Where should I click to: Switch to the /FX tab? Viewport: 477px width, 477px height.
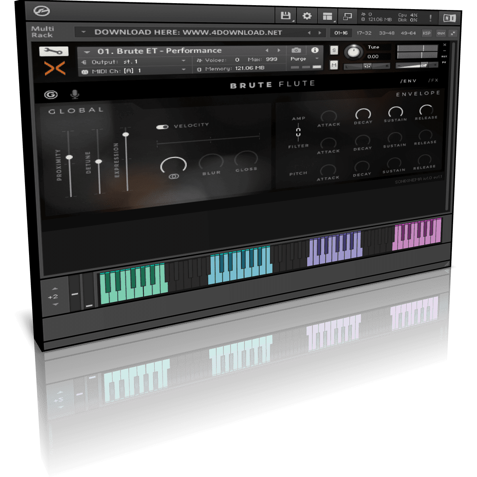point(433,80)
